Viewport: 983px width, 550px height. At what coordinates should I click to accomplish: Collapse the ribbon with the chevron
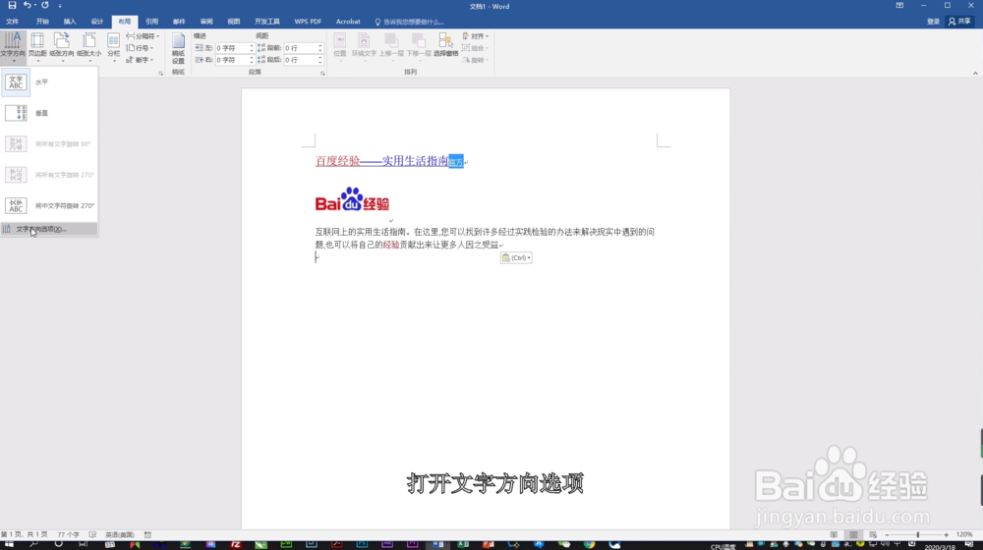coord(975,74)
